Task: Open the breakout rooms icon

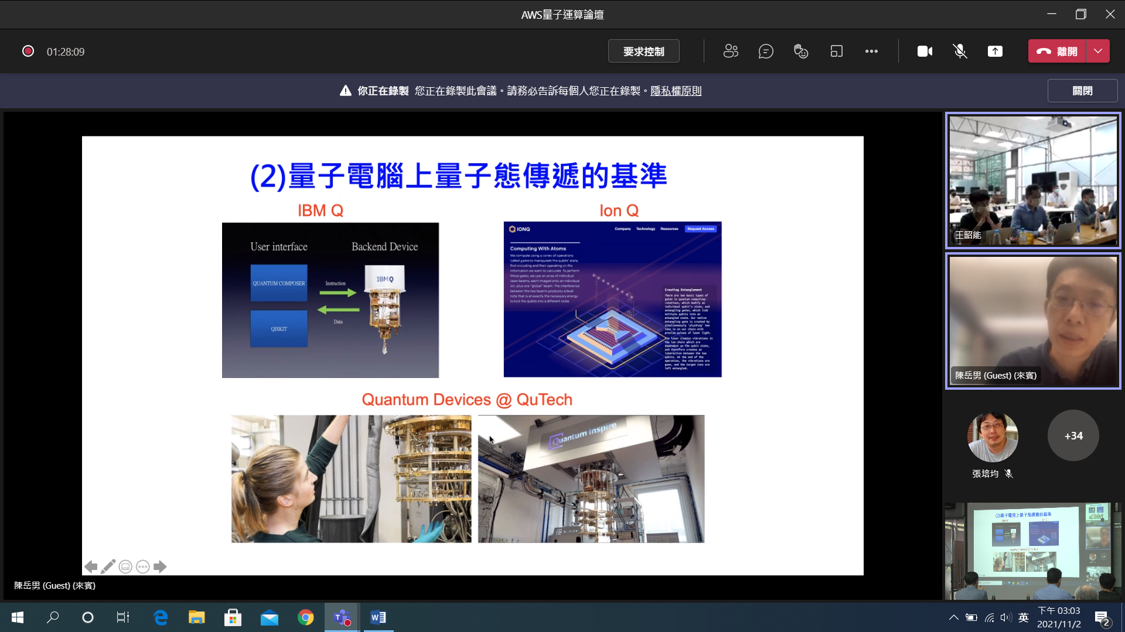Action: (x=836, y=51)
